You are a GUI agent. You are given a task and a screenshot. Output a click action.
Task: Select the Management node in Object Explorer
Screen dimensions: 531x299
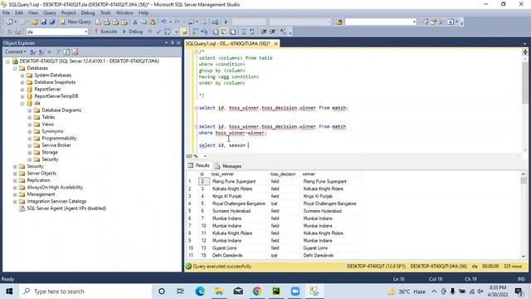(41, 194)
